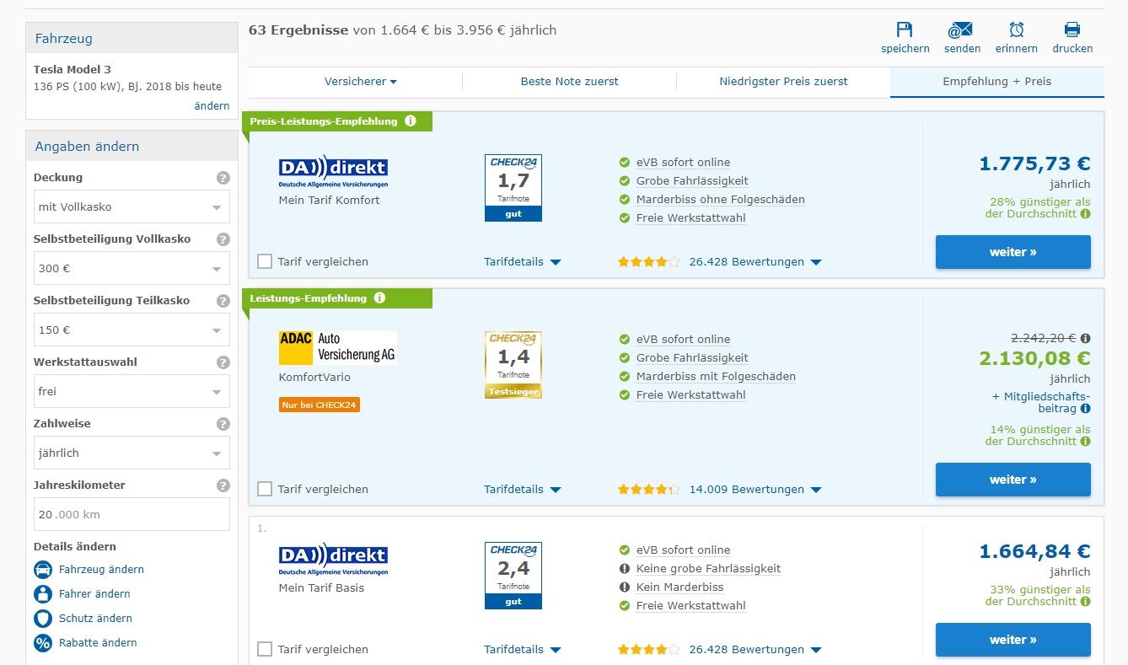
Task: Click the ADAC Auto Versicherung logo
Action: pos(337,347)
